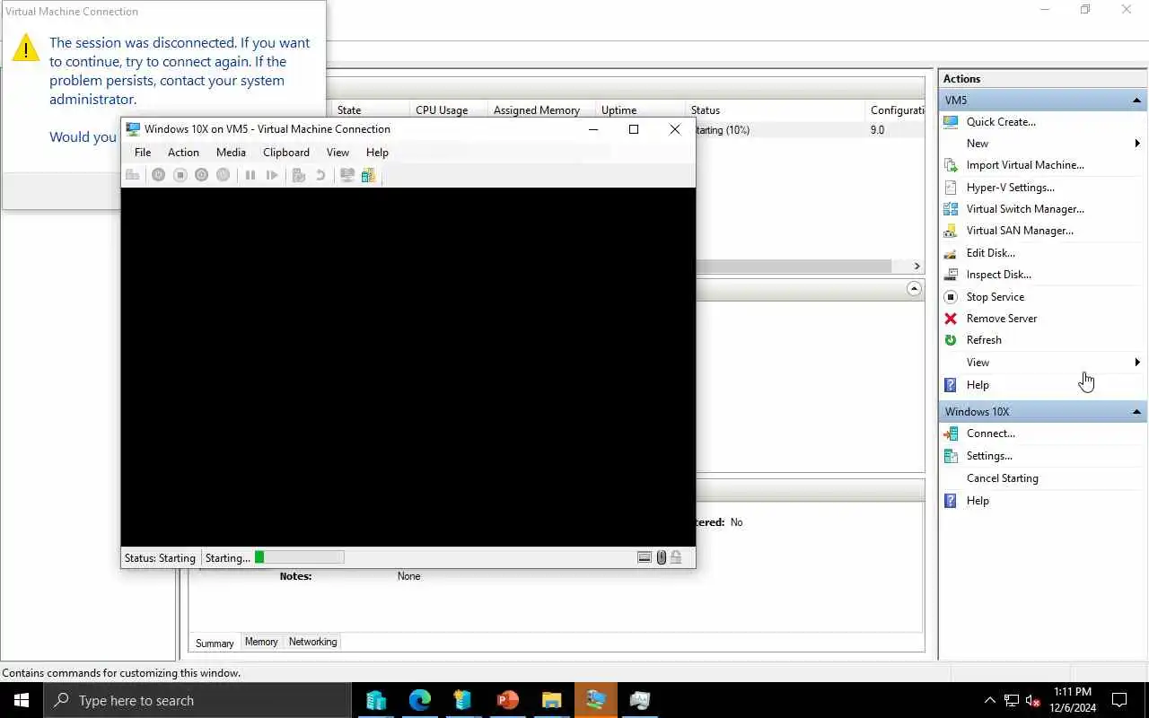Viewport: 1149px width, 718px height.
Task: Sort by Assigned Memory column header
Action: (x=541, y=110)
